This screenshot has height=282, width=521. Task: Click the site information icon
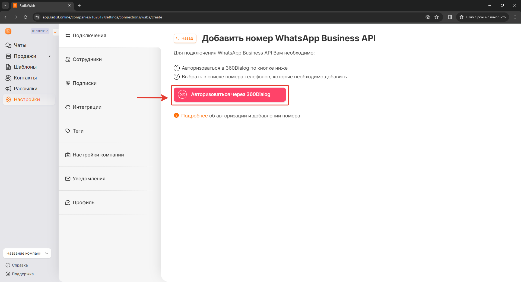tap(37, 17)
